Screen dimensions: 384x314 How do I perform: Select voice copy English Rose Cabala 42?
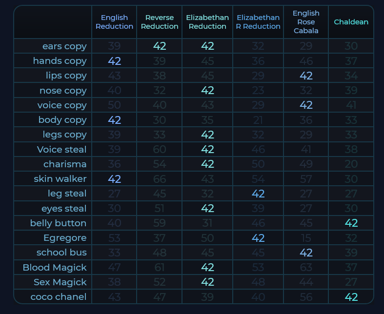tap(306, 105)
